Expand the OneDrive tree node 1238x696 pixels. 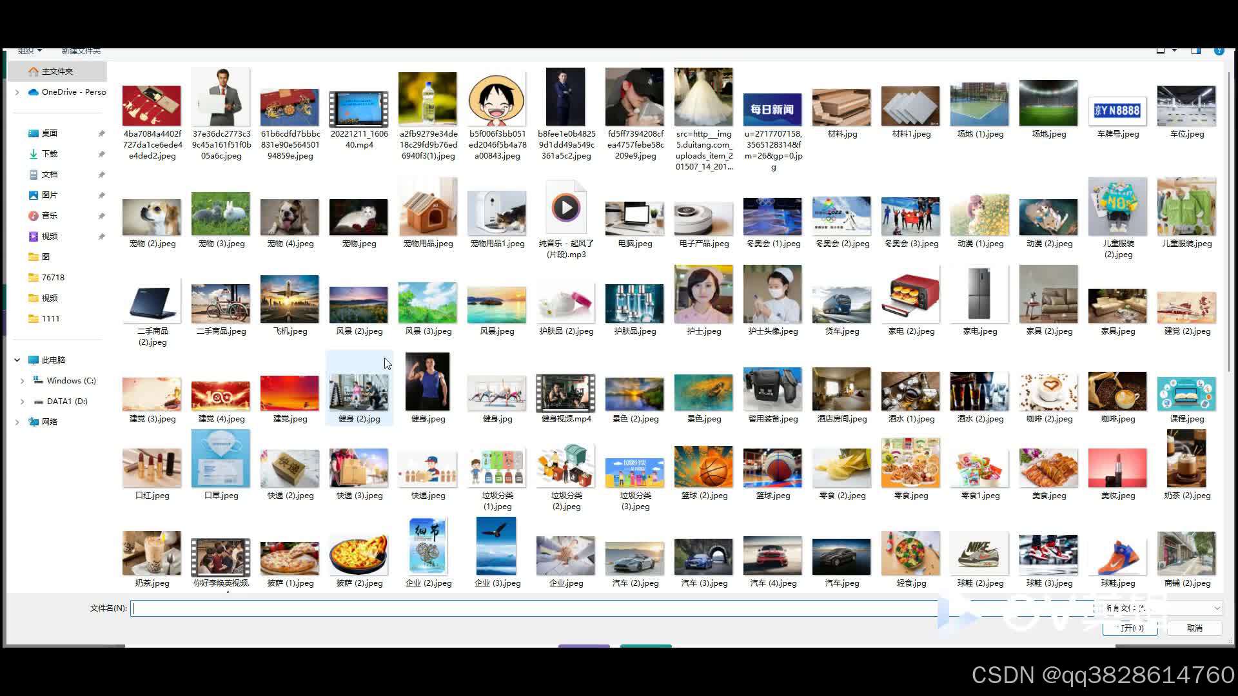[17, 92]
